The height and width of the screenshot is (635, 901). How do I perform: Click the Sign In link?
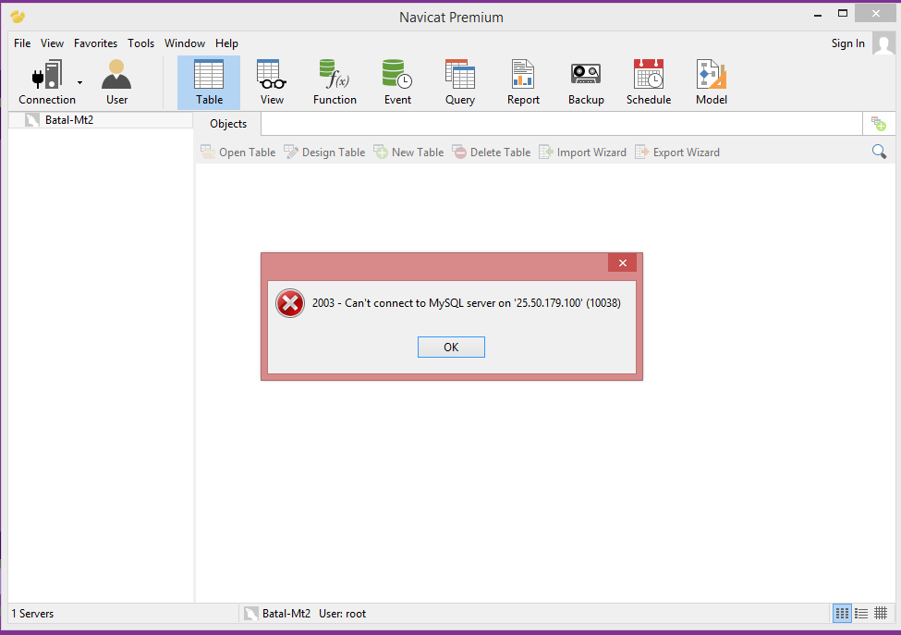pyautogui.click(x=847, y=43)
